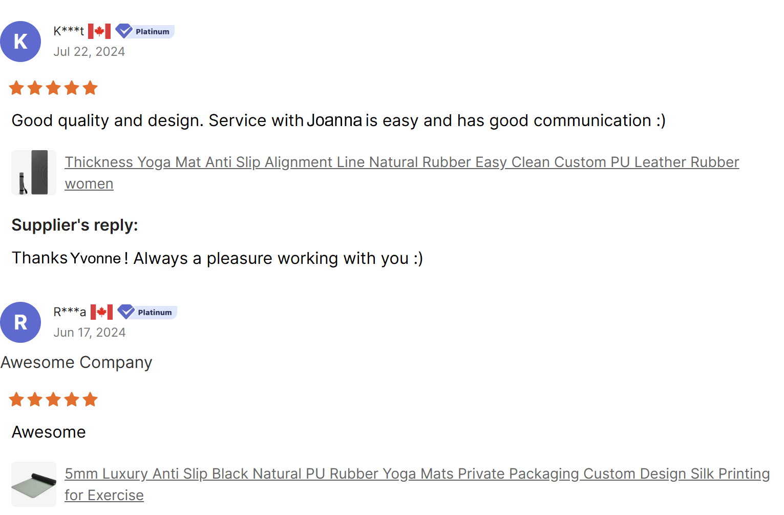Screen dimensions: 784x515
Task: Click the Awesome Company review title
Action: pos(76,362)
